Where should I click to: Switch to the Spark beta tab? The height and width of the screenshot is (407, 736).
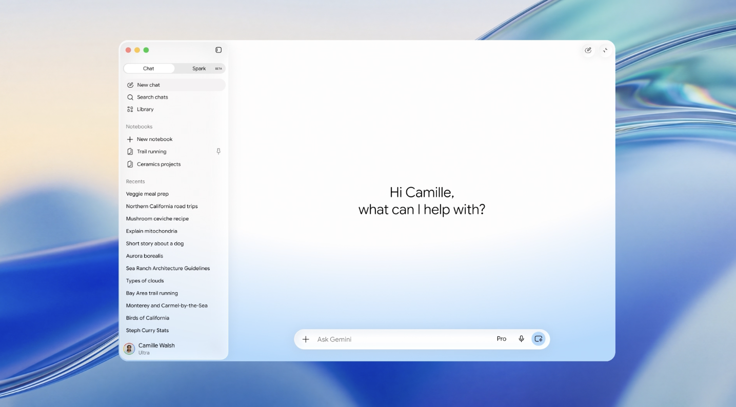[x=200, y=69]
